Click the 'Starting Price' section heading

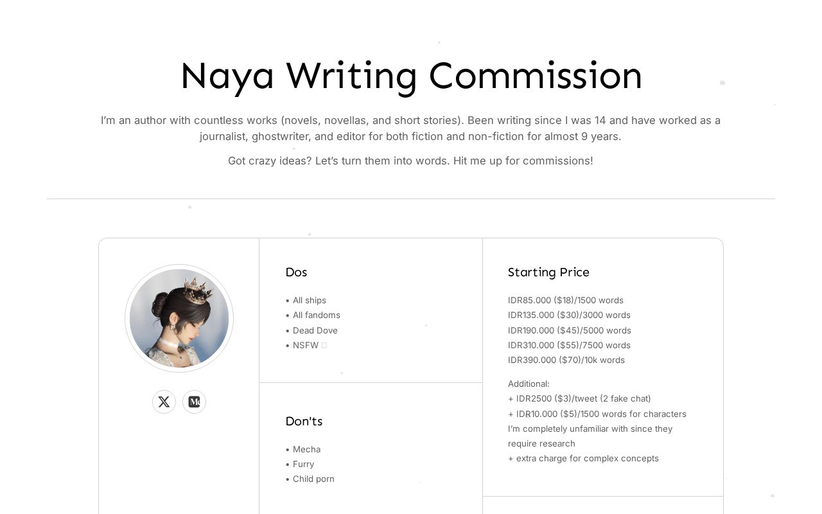(548, 272)
